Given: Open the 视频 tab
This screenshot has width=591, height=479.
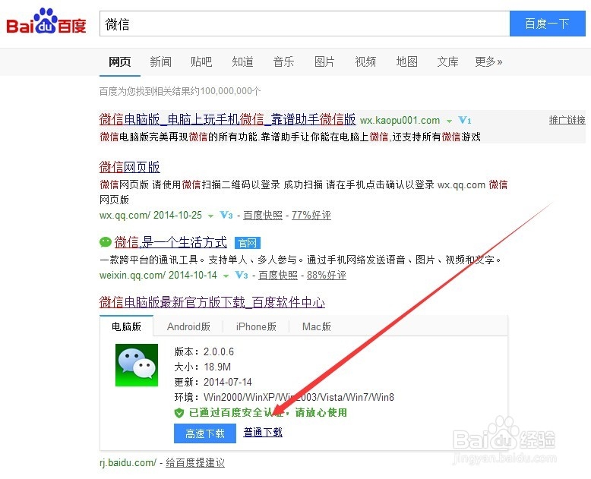Looking at the screenshot, I should coord(365,61).
